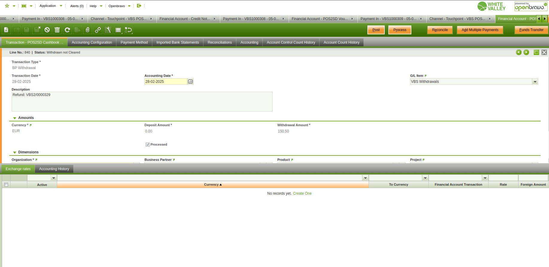Open the Alerts (0) menu item
Image resolution: width=549 pixels, height=267 pixels.
click(x=77, y=6)
